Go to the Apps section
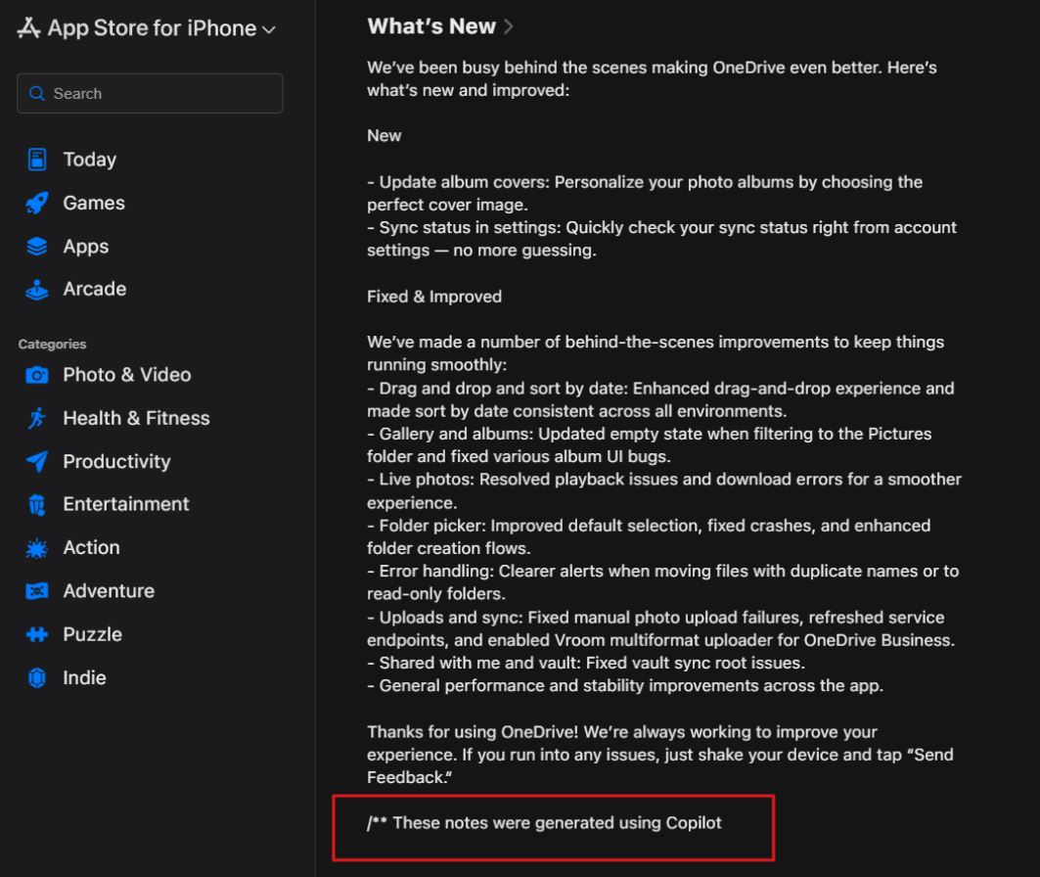This screenshot has width=1040, height=877. pyautogui.click(x=85, y=247)
